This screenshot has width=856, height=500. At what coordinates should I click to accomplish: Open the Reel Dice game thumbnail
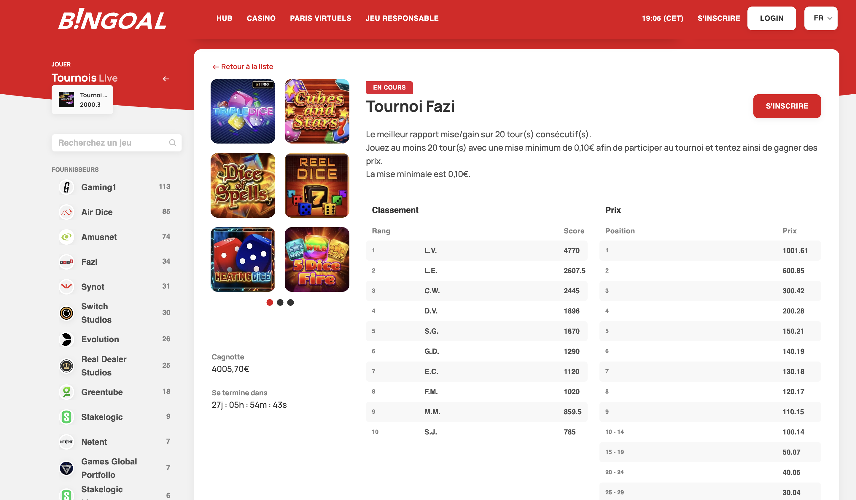tap(317, 185)
